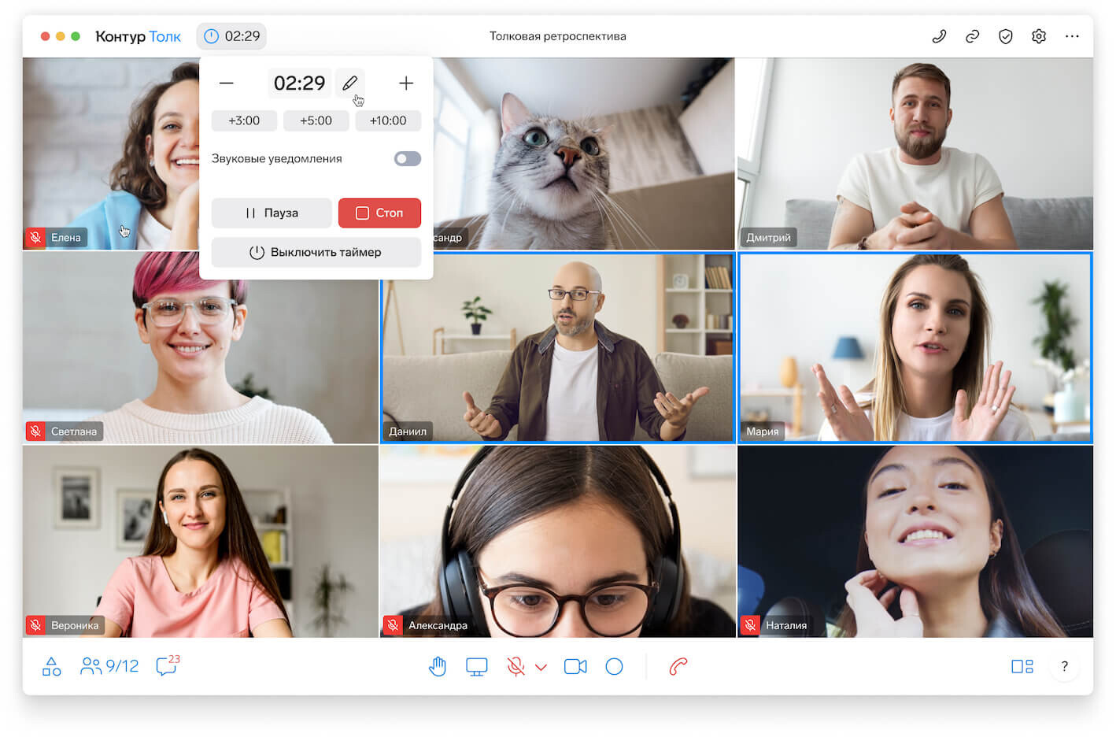Click Выключить таймер button

click(x=316, y=252)
